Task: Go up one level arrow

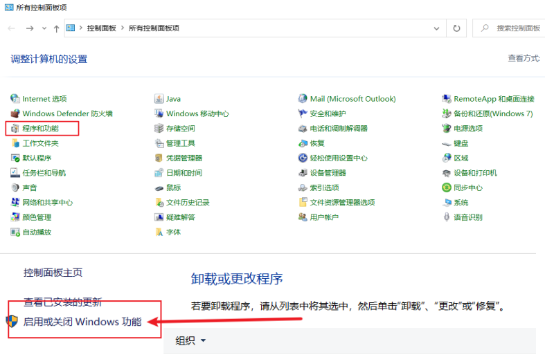Action: click(56, 28)
